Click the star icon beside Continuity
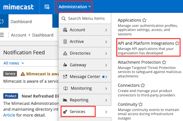The image size is (183, 121). point(141,104)
